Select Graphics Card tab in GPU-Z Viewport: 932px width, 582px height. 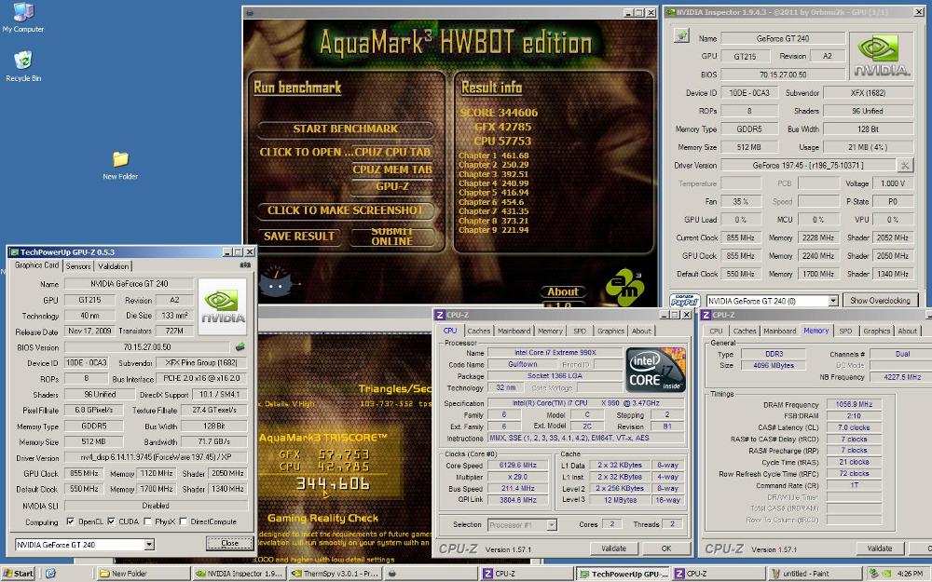(37, 264)
